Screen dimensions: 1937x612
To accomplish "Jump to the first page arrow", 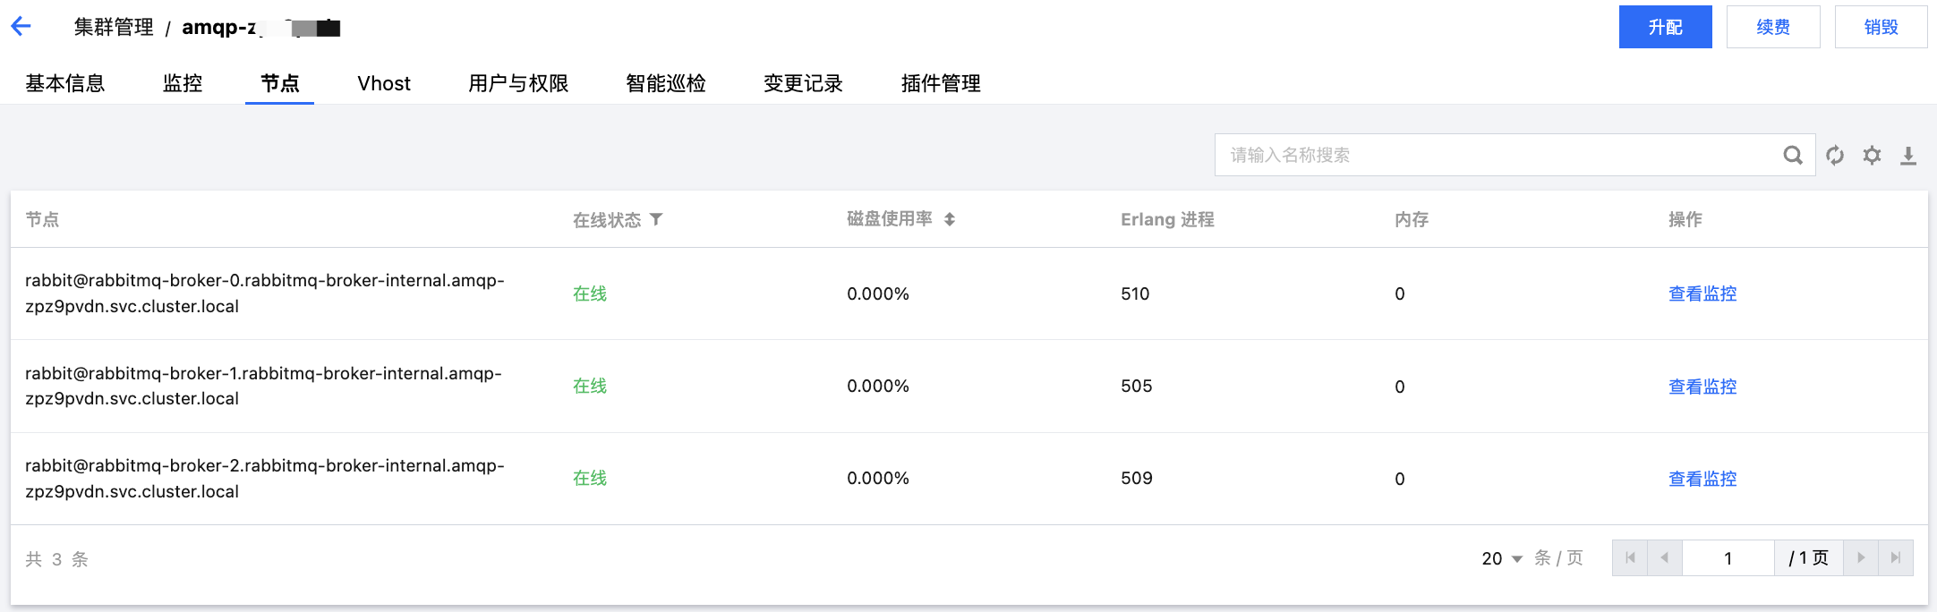I will click(x=1630, y=557).
